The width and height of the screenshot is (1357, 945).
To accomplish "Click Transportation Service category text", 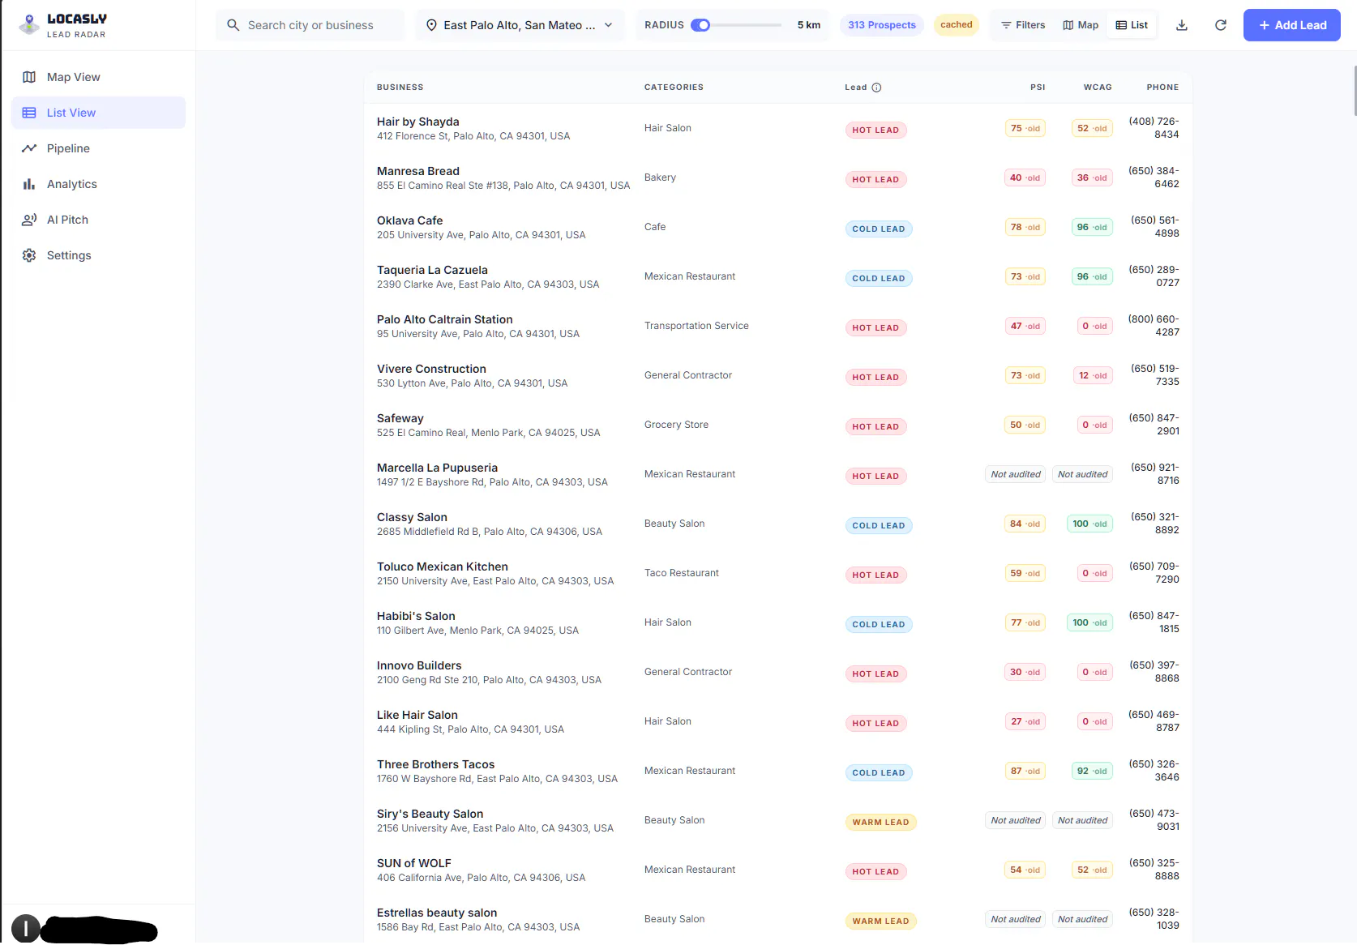I will 696,326.
